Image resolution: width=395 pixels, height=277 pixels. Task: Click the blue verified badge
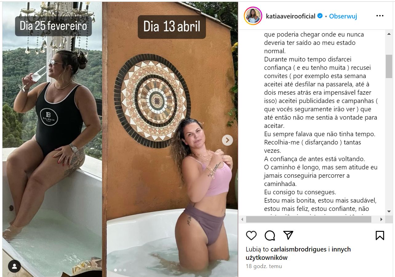(x=320, y=16)
